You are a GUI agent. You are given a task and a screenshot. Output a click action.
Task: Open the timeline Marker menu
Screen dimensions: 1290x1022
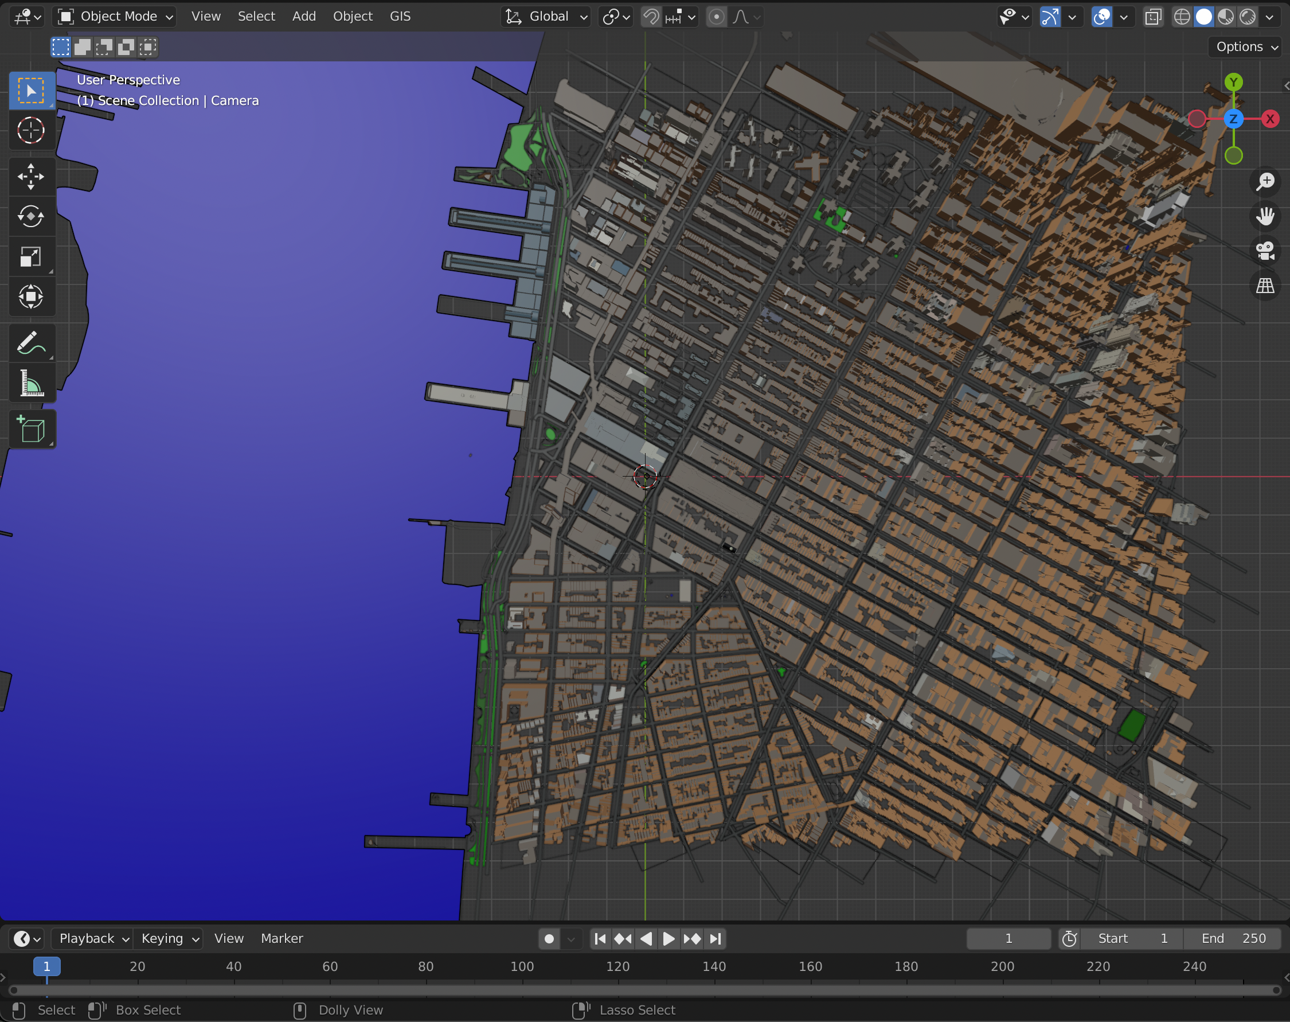coord(282,938)
